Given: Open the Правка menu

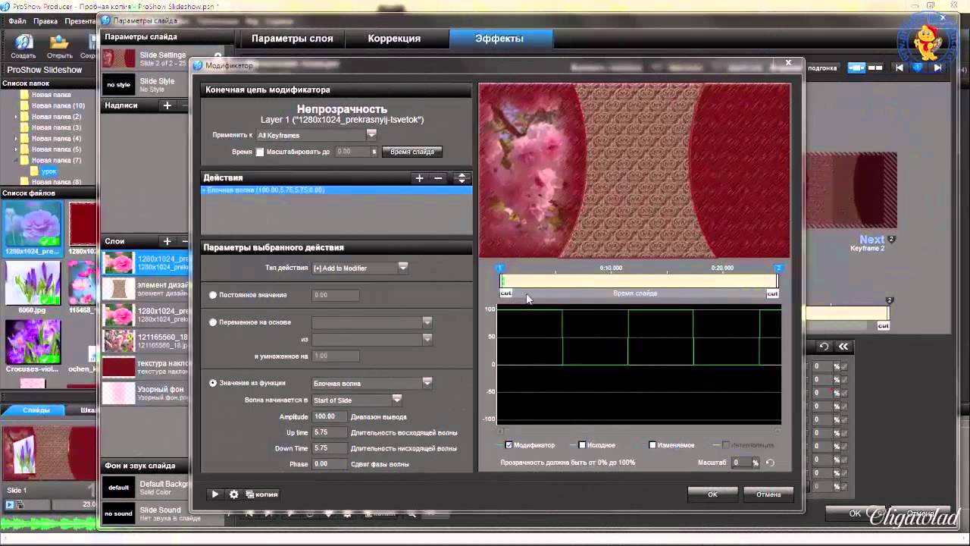Looking at the screenshot, I should (x=45, y=21).
